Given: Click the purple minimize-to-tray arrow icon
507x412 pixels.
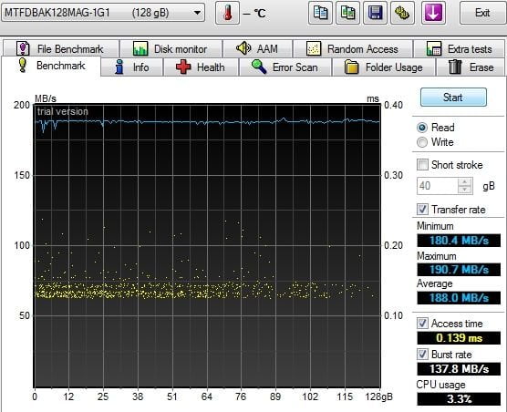Looking at the screenshot, I should (433, 13).
